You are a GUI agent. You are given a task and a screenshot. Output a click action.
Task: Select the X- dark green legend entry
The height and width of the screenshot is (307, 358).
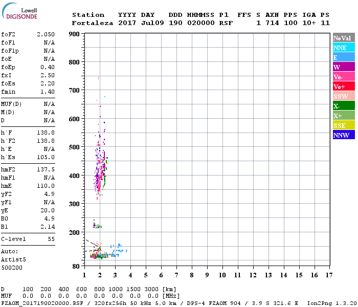[344, 106]
